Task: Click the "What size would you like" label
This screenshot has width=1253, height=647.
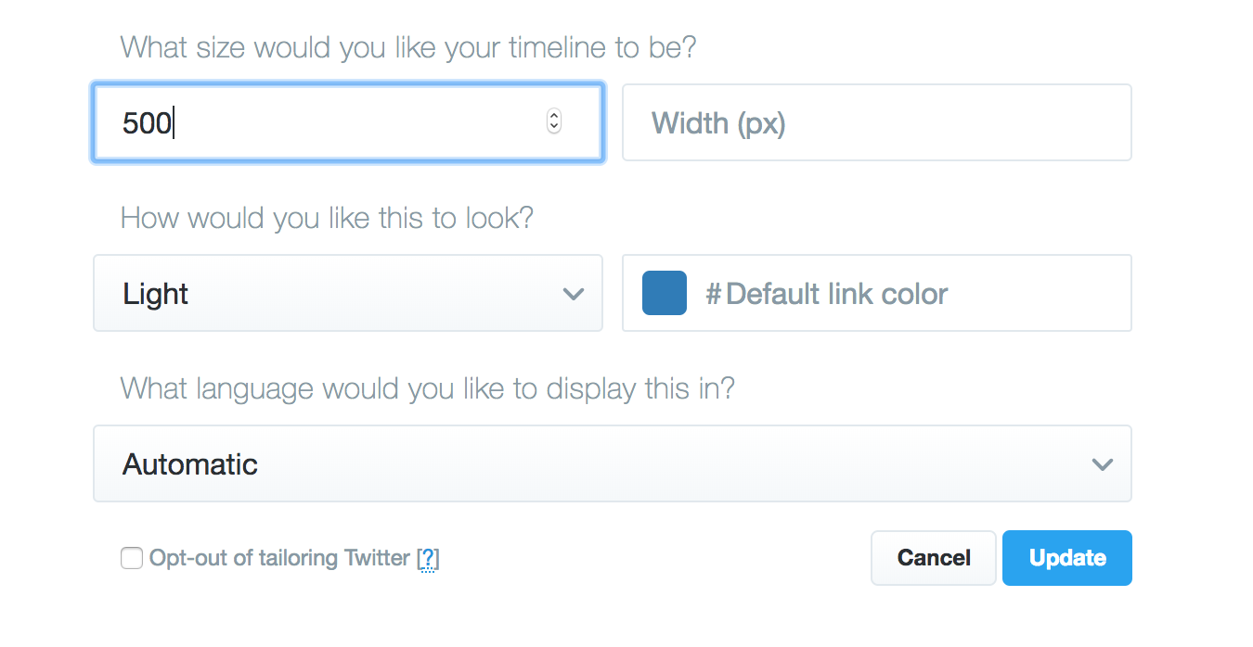Action: pyautogui.click(x=408, y=47)
